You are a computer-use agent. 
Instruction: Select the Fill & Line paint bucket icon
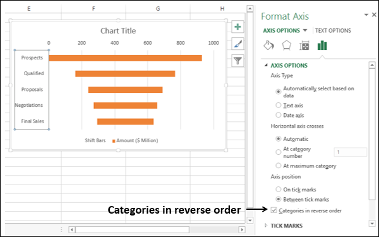point(268,46)
